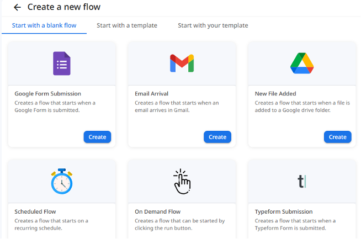Click the Gmail envelope icon
Image resolution: width=361 pixels, height=239 pixels.
point(182,63)
